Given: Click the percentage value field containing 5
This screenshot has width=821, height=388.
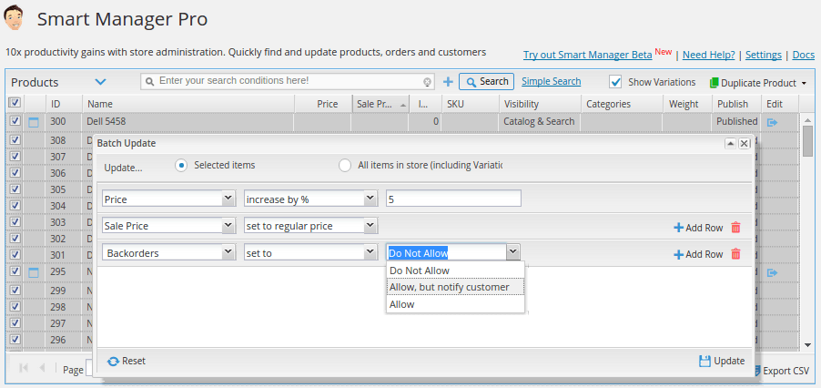Looking at the screenshot, I should click(453, 199).
